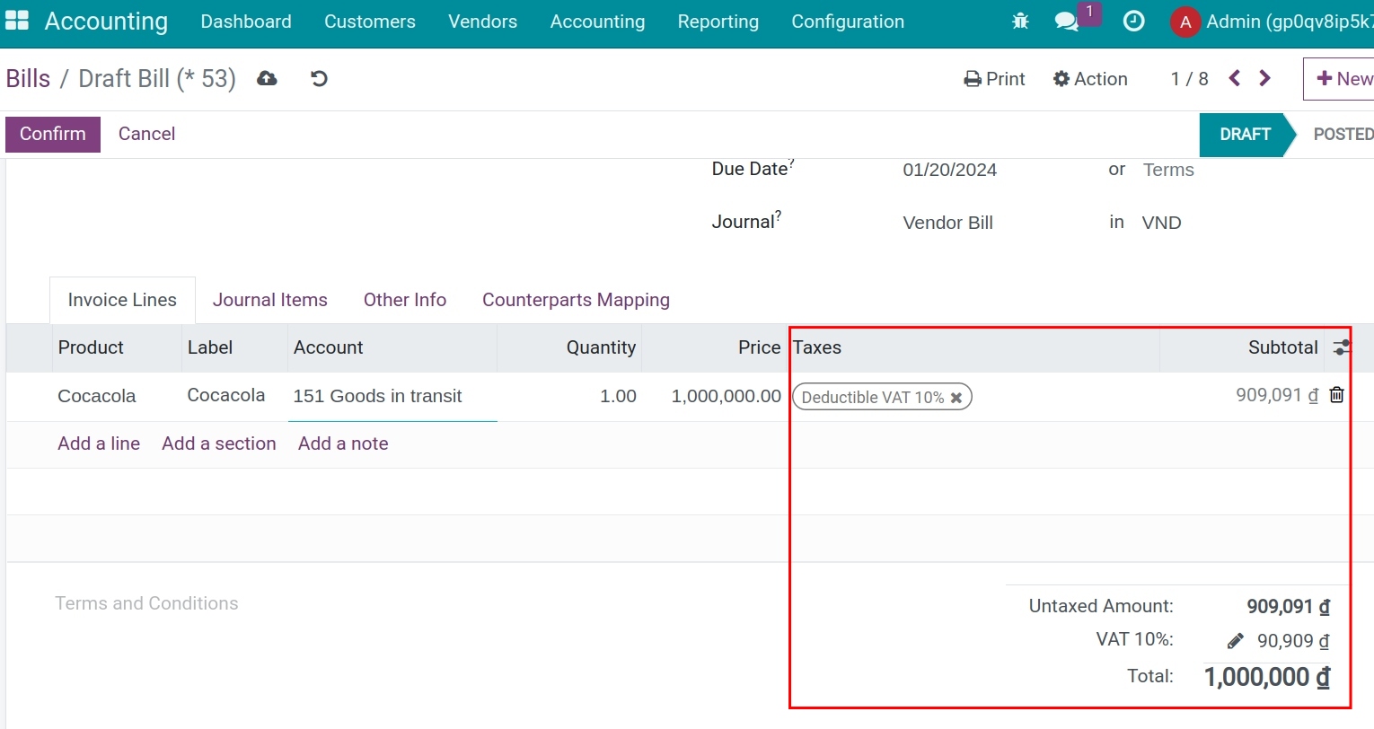Open the Vendors menu
Viewport: 1374px width, 729px height.
[482, 22]
